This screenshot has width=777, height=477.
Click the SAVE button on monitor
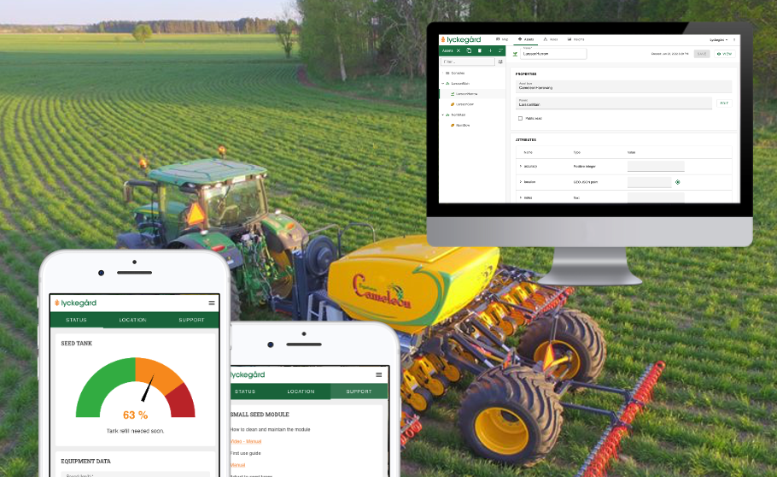point(702,54)
